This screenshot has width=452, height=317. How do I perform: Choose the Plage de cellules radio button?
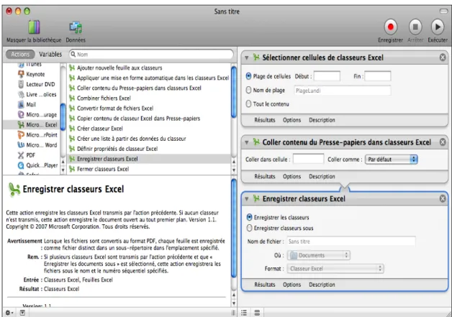pos(248,76)
